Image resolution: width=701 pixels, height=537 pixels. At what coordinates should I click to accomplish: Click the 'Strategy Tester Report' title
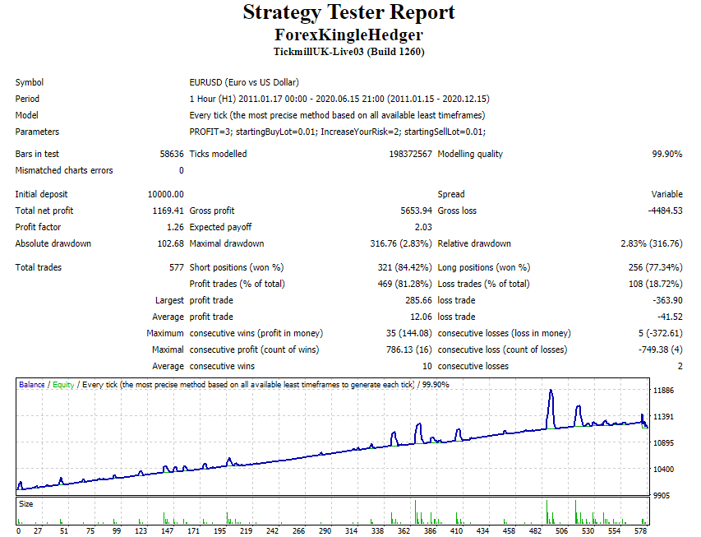click(x=348, y=12)
